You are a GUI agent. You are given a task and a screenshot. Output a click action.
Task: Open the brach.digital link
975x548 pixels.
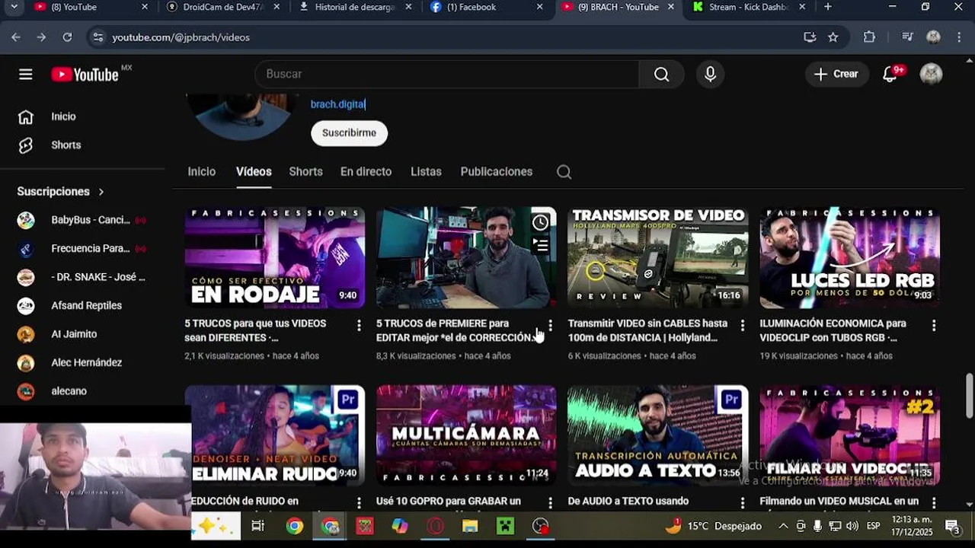pyautogui.click(x=337, y=104)
